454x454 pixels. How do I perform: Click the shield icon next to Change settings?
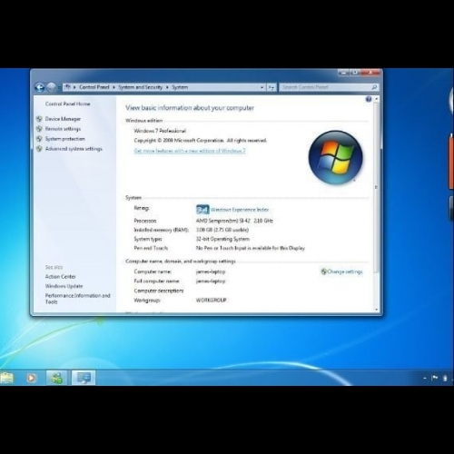(x=324, y=271)
